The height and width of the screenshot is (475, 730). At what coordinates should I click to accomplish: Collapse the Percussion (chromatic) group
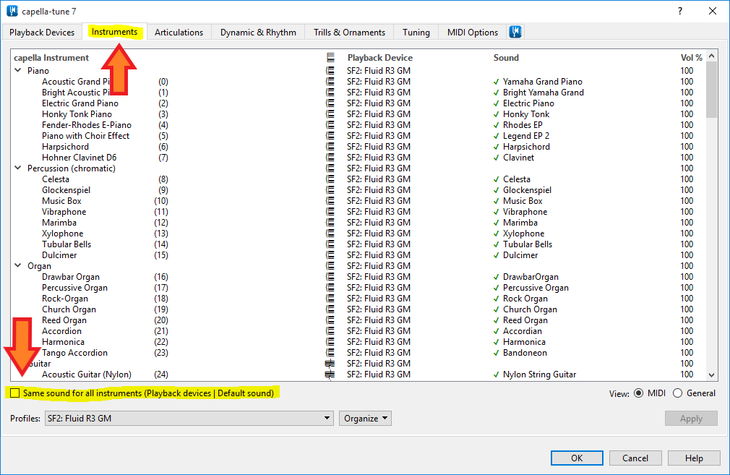coord(18,168)
